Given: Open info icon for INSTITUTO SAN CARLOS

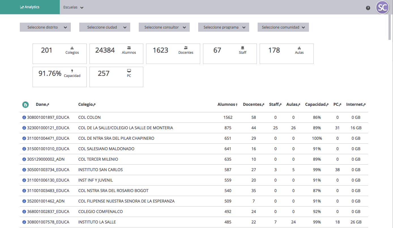Looking at the screenshot, I should (24, 170).
